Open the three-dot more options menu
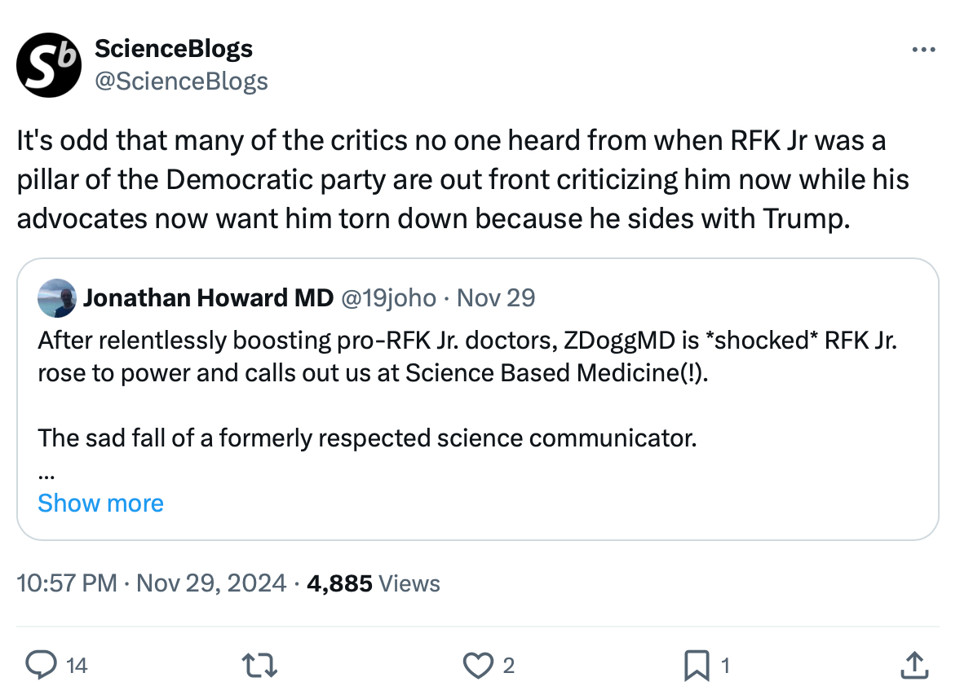 (x=922, y=51)
